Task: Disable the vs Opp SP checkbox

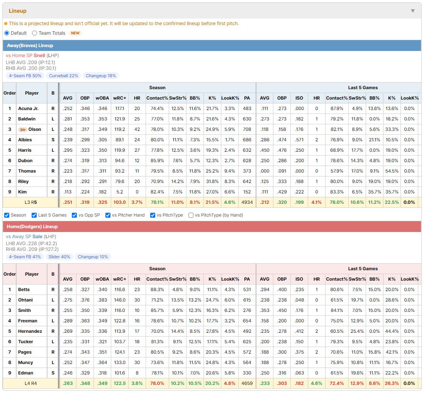Action: 75,215
